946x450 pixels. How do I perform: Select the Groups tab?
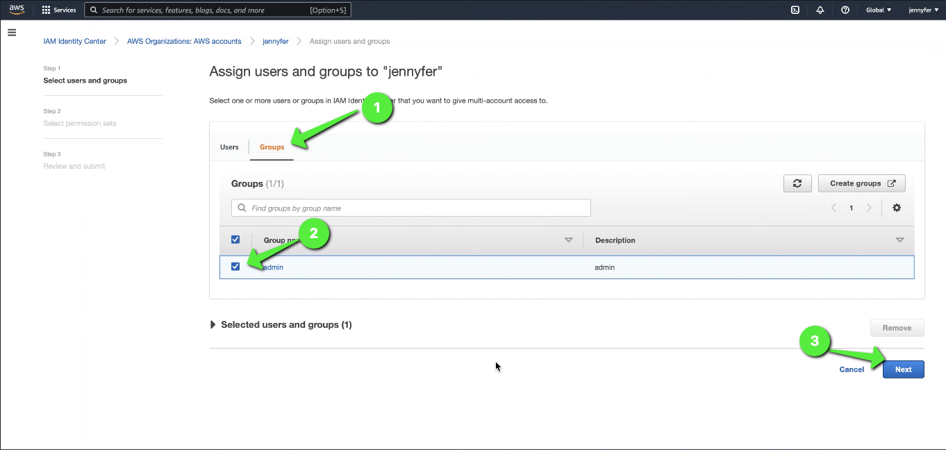[x=272, y=147]
